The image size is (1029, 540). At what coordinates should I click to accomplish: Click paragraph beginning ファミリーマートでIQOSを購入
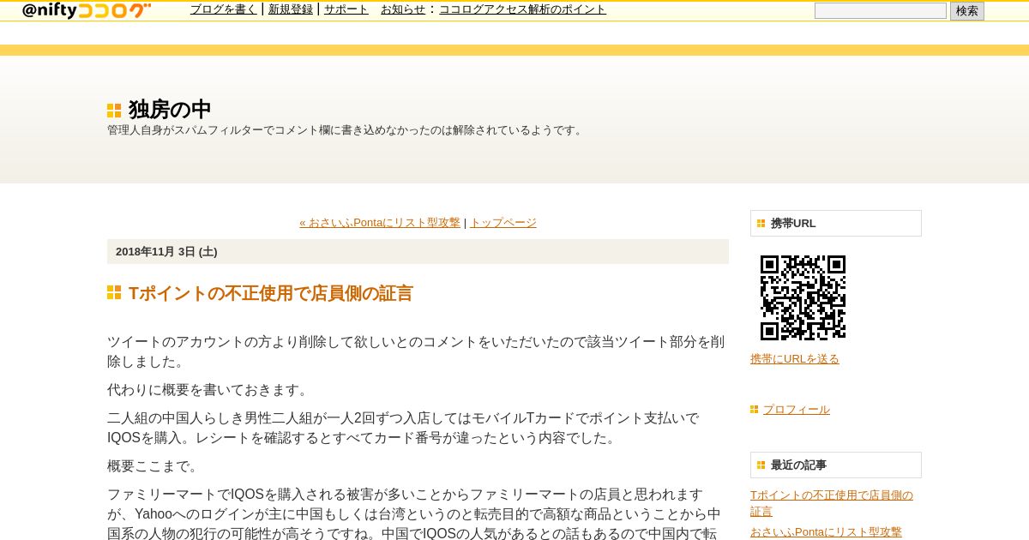click(418, 513)
